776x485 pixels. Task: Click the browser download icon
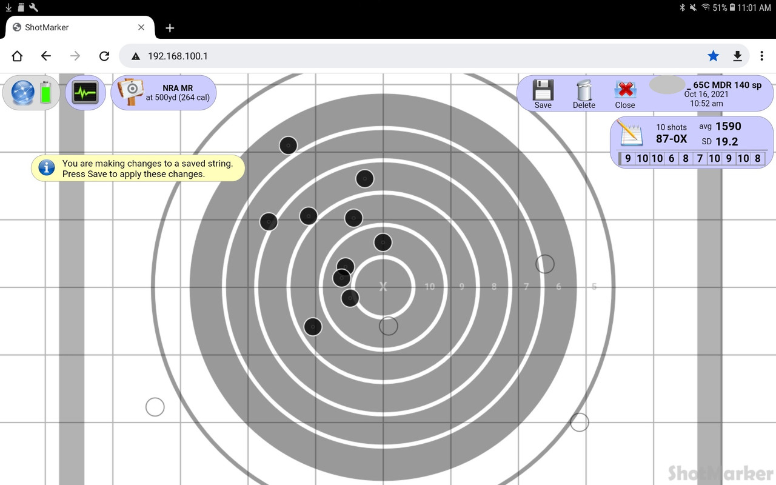pos(737,56)
